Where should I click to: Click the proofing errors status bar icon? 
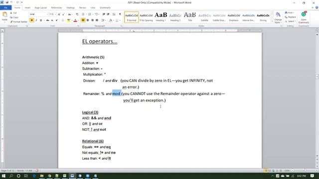tap(37, 171)
